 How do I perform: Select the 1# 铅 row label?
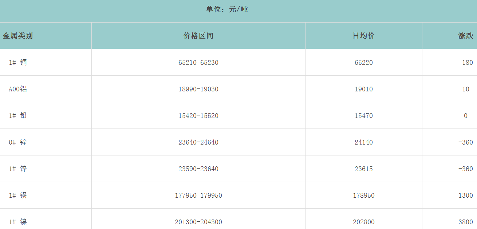pos(18,116)
